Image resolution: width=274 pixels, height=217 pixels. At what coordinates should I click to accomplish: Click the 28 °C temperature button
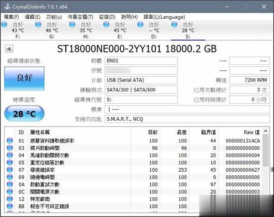coord(24,114)
